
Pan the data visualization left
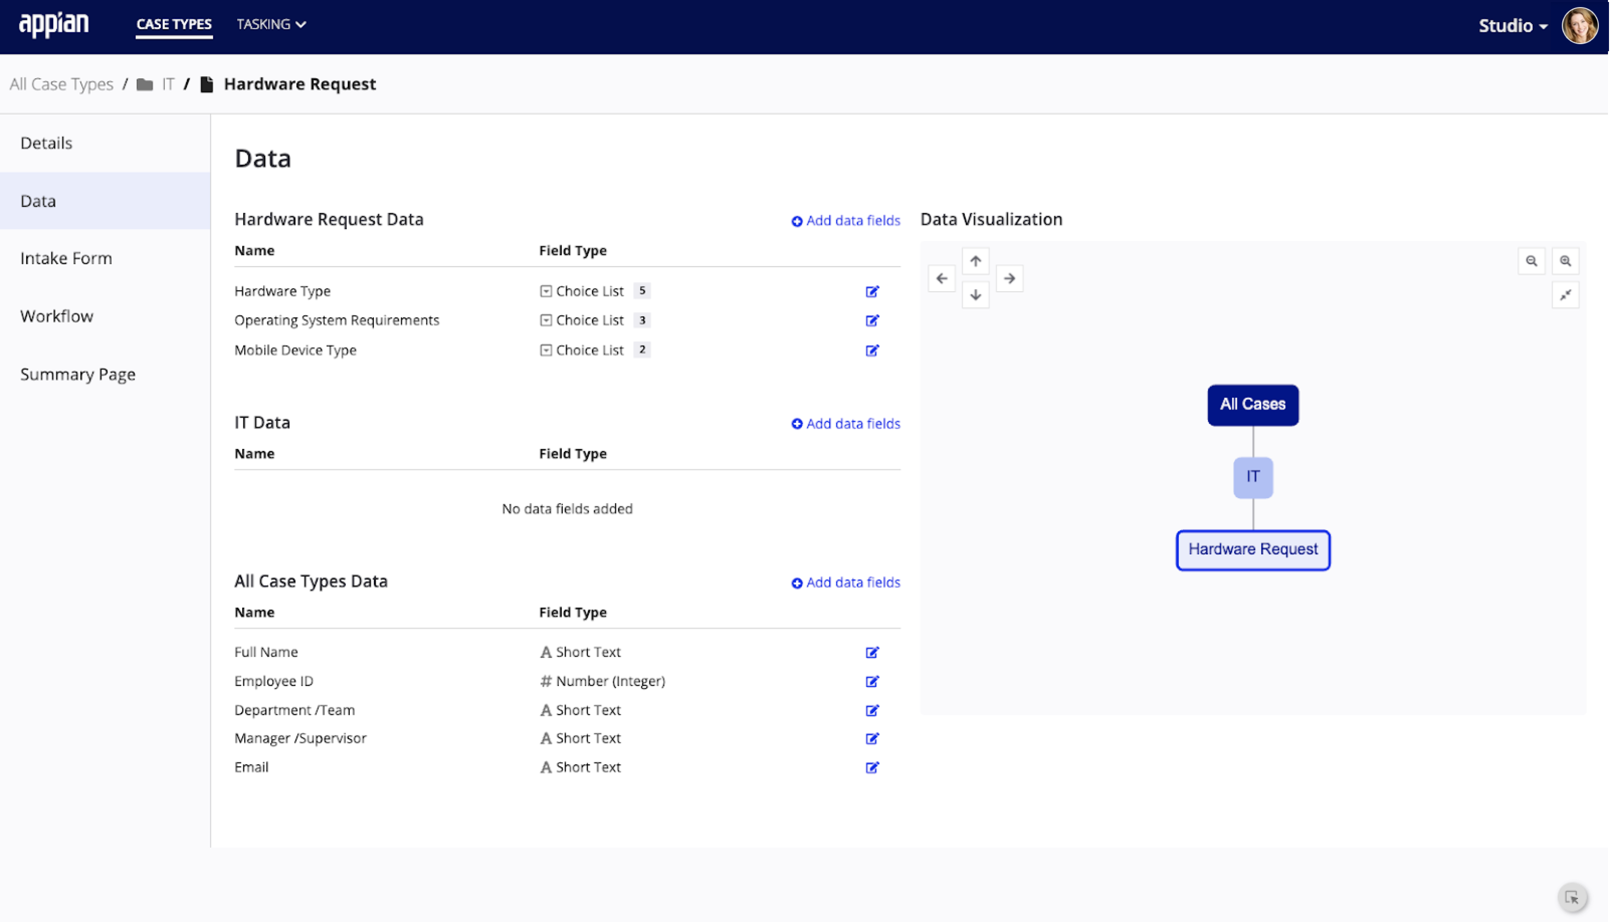point(942,279)
